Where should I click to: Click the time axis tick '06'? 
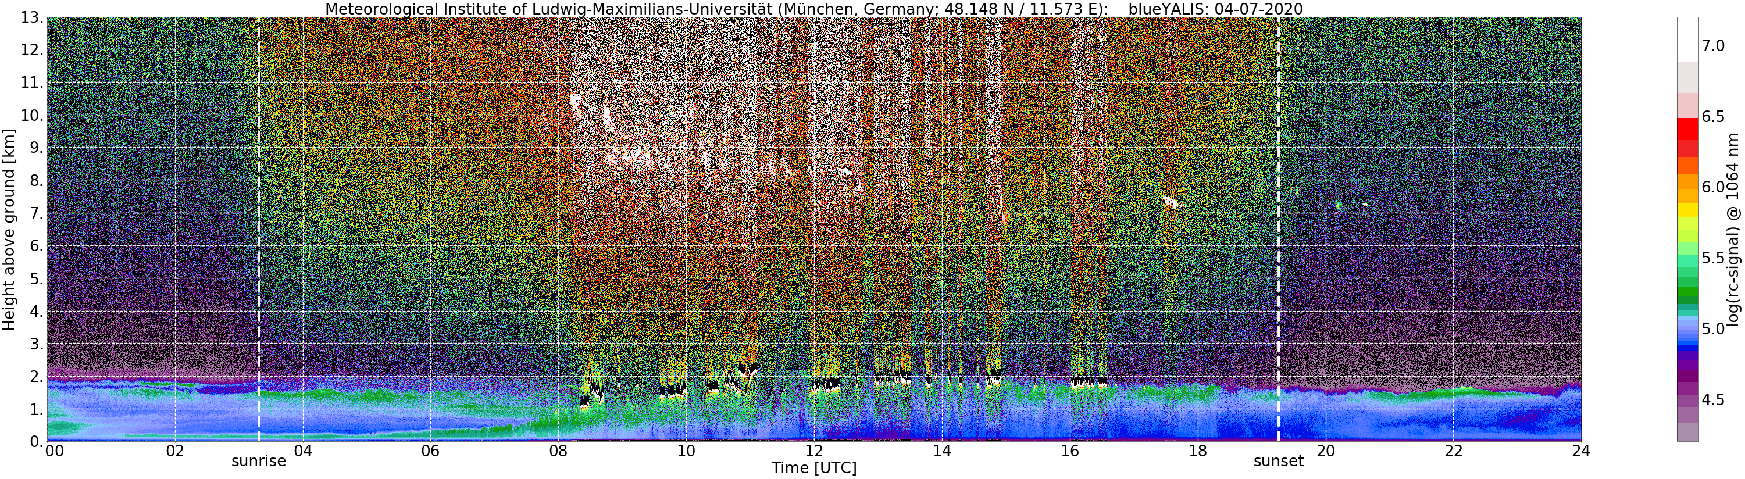click(430, 451)
